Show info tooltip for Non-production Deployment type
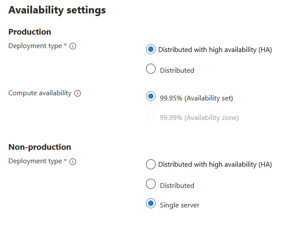 (x=73, y=161)
